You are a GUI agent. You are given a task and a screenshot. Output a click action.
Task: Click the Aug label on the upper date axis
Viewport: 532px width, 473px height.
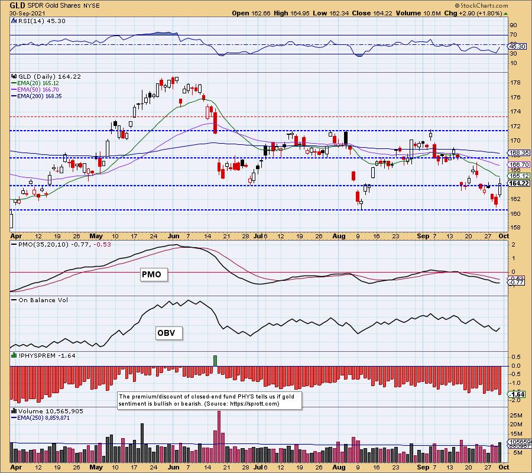pos(339,236)
